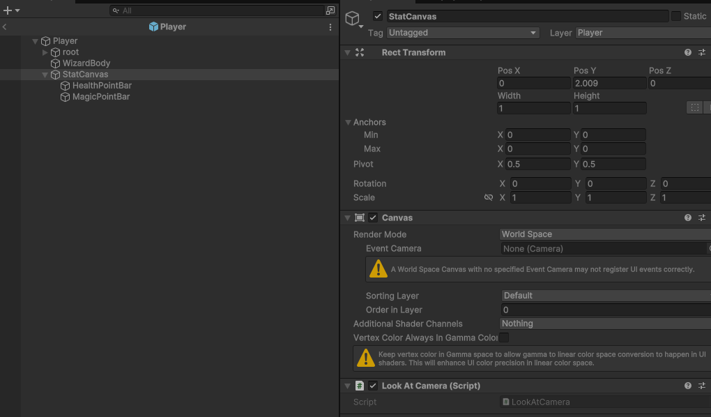This screenshot has height=417, width=711.
Task: Click the Pivot Y field
Action: point(613,165)
